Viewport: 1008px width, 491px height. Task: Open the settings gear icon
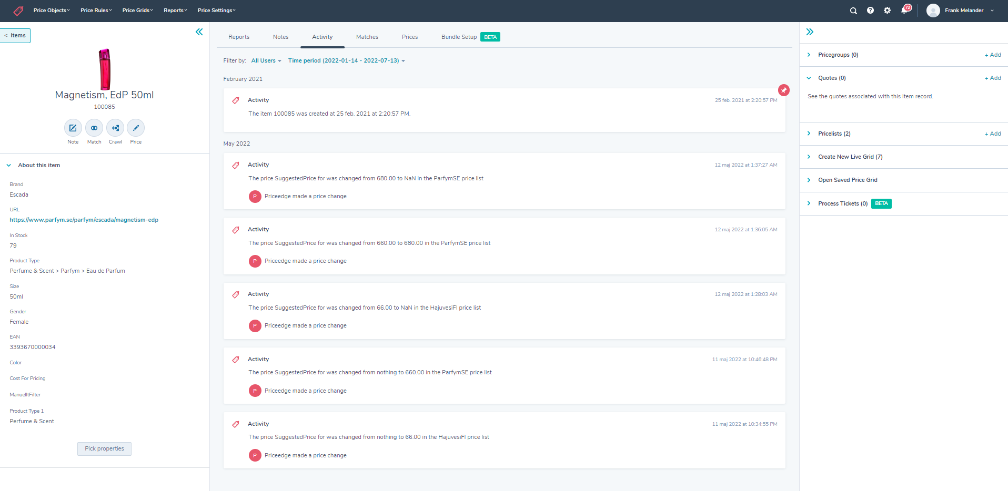pos(887,11)
